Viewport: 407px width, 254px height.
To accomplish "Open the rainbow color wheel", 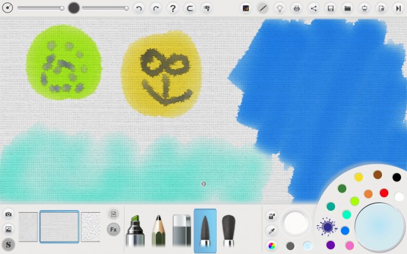I will (x=272, y=246).
